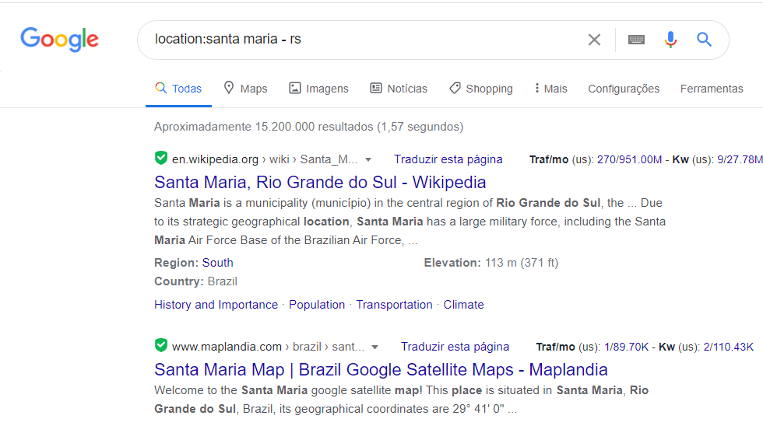Screen dimensions: 763x433
Task: Open Santa Maria, Rio Grande do Sul Wikipedia result
Action: [x=320, y=182]
